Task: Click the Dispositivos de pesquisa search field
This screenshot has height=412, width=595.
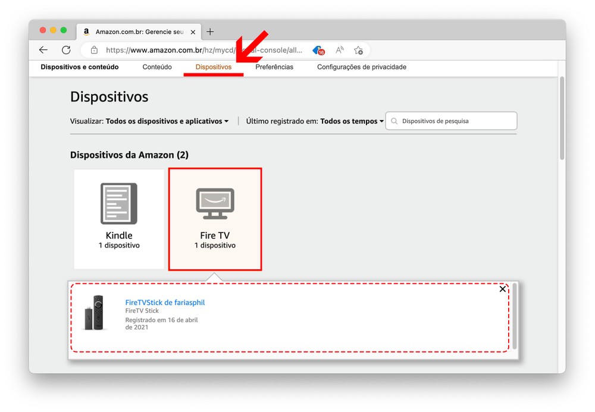Action: click(451, 121)
